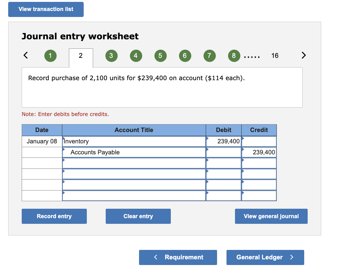Viewport: 341px width, 276px height.
Task: Proceed to General Ledger page
Action: point(265,257)
